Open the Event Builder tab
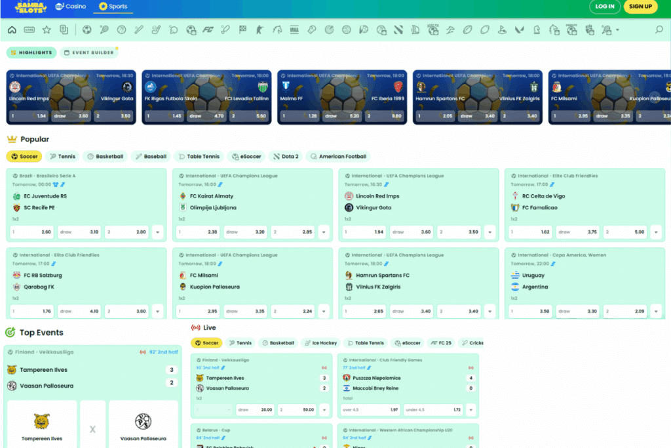This screenshot has height=448, width=671. [x=88, y=52]
